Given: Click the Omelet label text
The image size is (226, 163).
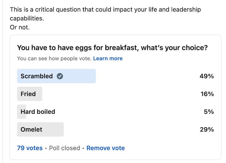Looking at the screenshot, I should click(x=31, y=129).
